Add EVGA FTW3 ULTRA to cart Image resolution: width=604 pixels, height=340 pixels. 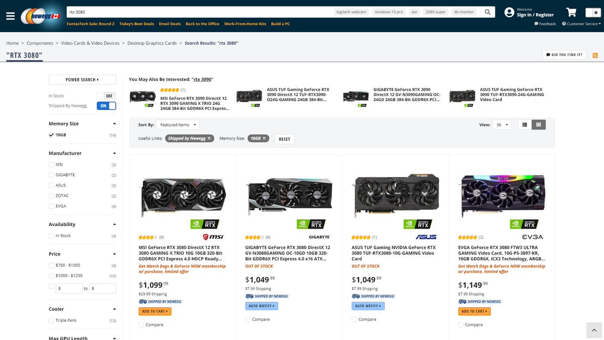pos(475,311)
